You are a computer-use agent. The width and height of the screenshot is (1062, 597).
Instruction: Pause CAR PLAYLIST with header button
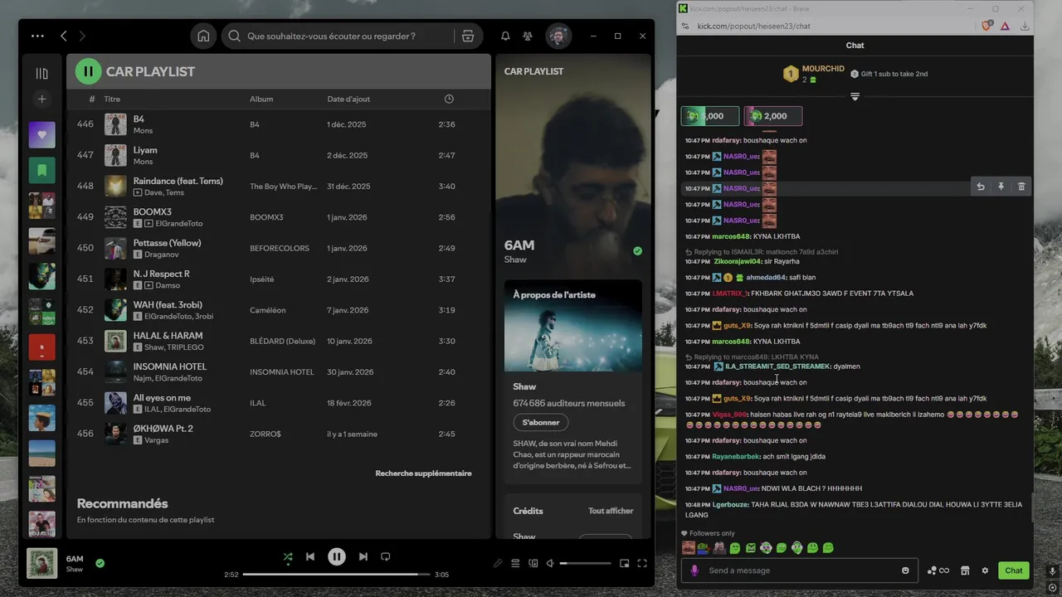pos(88,71)
